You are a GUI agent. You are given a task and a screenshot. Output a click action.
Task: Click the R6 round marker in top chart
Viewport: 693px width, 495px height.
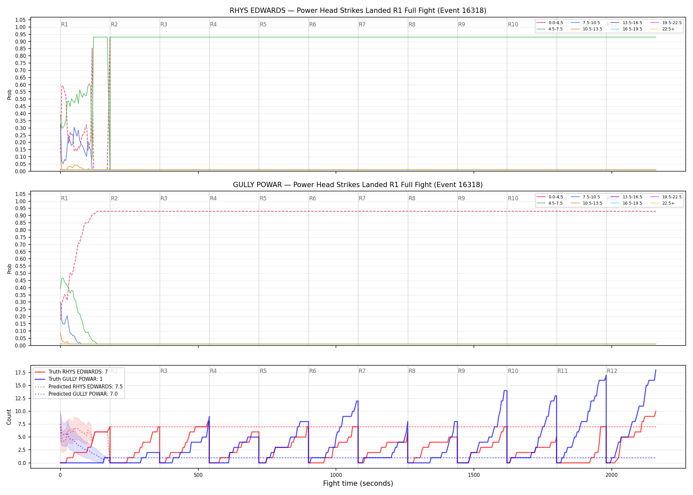[x=313, y=24]
